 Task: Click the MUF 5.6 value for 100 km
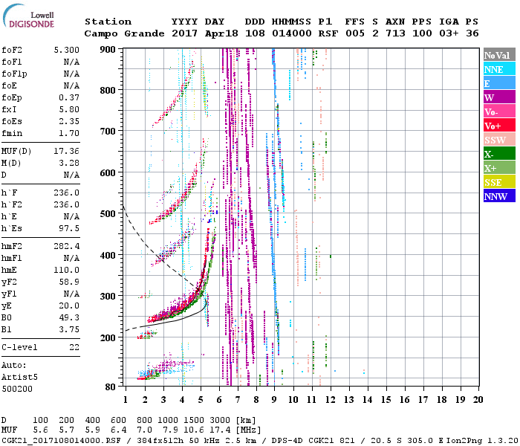(40, 430)
